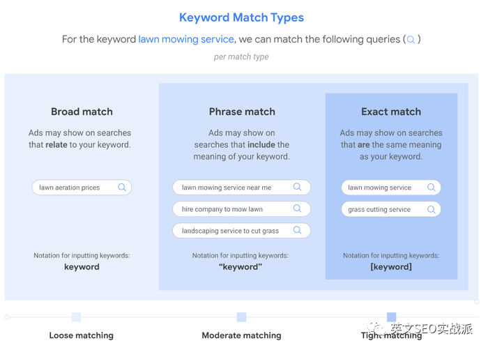The height and width of the screenshot is (350, 488).
Task: Select the Moderate matching slider marker
Action: [241, 317]
